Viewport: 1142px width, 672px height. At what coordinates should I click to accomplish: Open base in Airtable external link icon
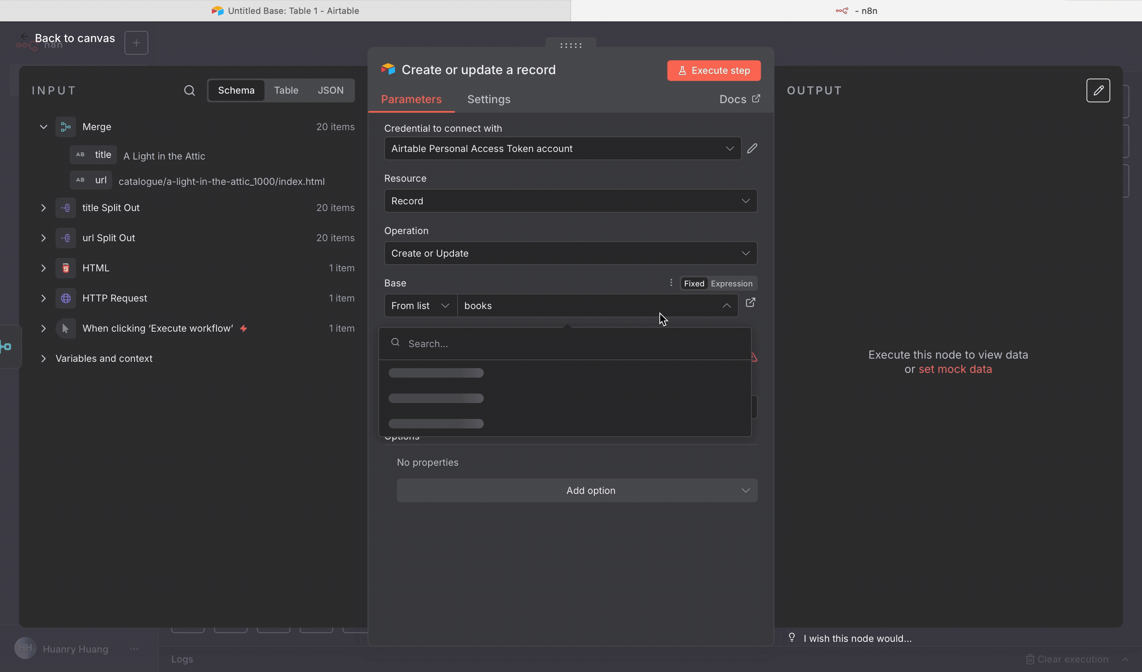[751, 302]
